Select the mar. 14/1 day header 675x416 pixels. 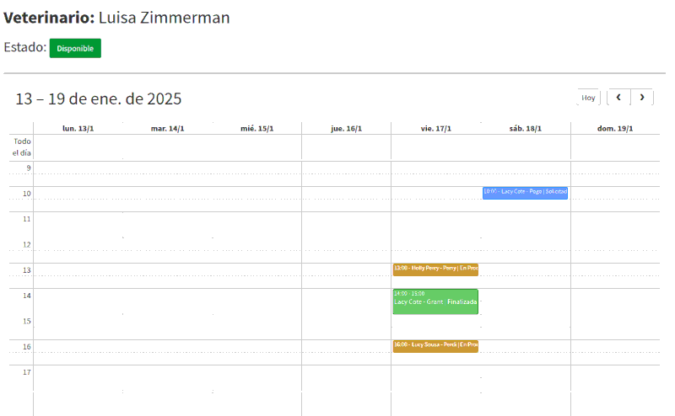167,128
